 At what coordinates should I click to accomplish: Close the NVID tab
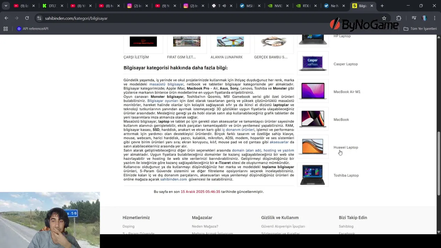pos(287,6)
